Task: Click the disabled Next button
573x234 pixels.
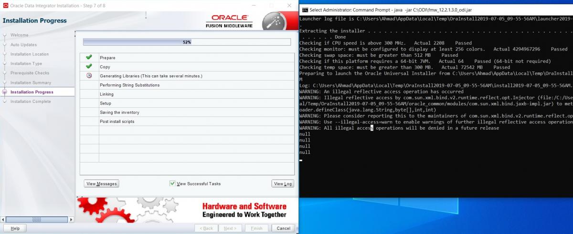Action: pos(230,228)
